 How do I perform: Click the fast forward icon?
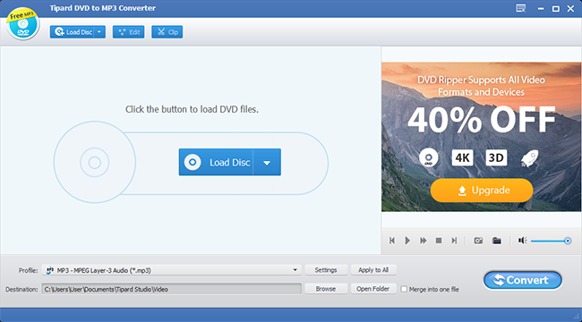point(424,241)
